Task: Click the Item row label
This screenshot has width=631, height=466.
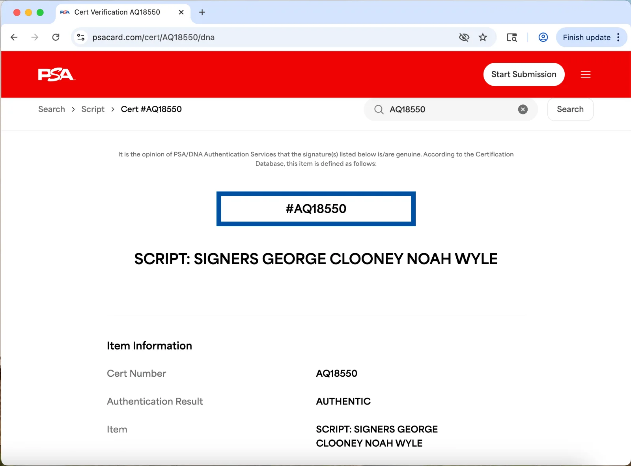Action: 117,429
